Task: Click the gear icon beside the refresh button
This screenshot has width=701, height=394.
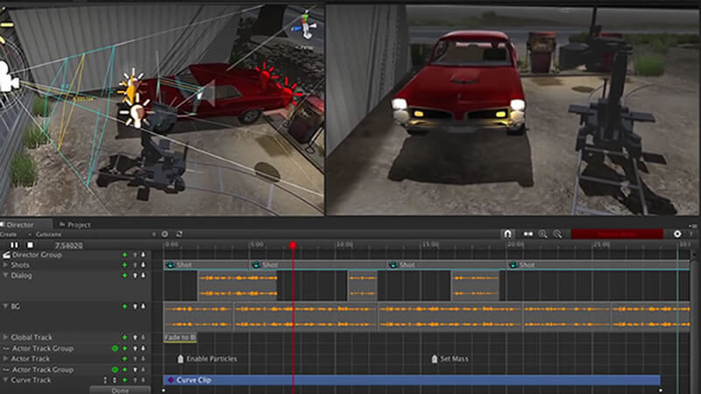Action: (x=165, y=234)
